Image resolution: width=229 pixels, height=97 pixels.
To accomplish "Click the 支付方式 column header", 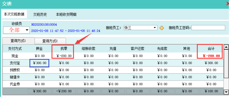I will 15,49.
